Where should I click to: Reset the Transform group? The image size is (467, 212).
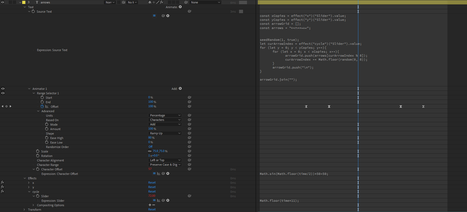[152, 209]
